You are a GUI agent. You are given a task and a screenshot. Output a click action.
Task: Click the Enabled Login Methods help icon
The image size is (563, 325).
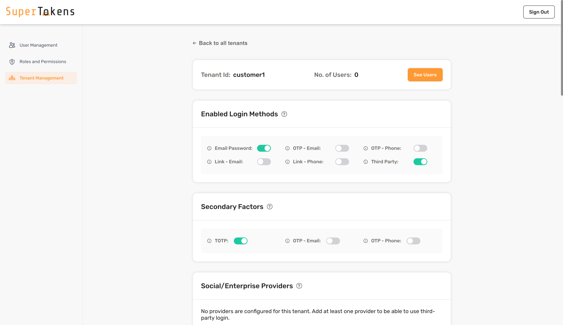(284, 114)
